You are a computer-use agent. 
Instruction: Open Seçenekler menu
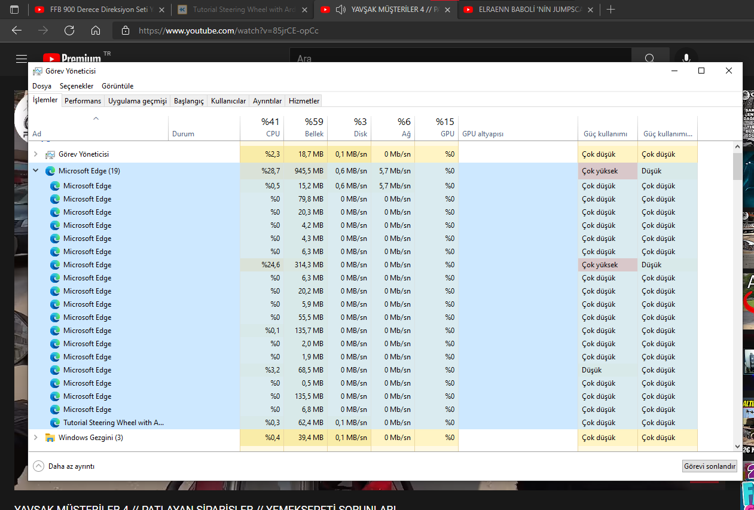(x=77, y=86)
